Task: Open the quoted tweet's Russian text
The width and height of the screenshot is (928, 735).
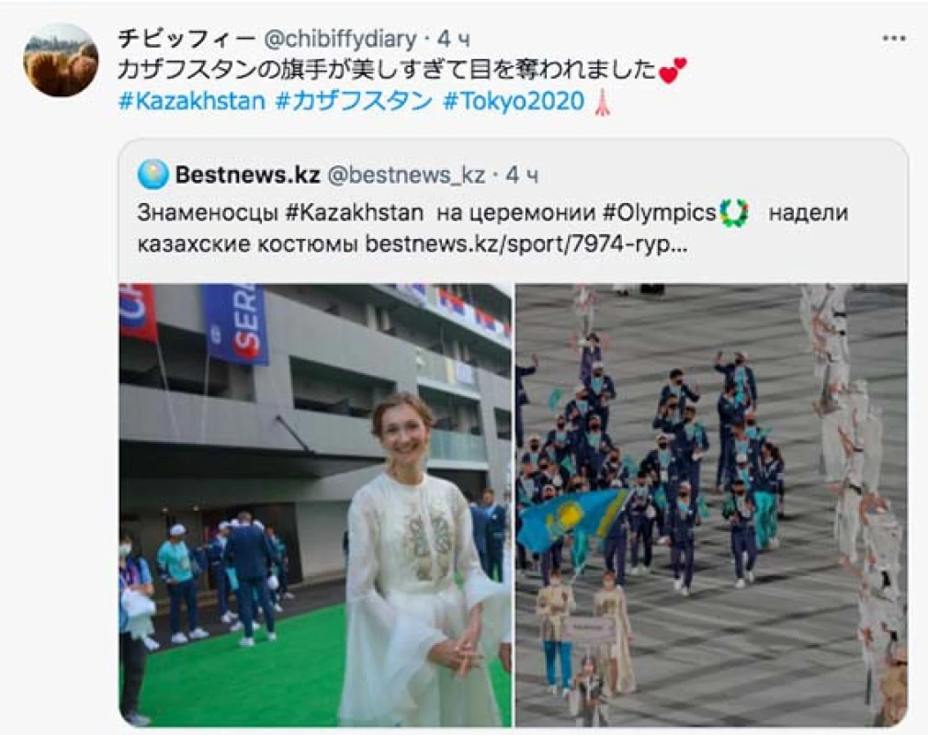Action: tap(492, 229)
